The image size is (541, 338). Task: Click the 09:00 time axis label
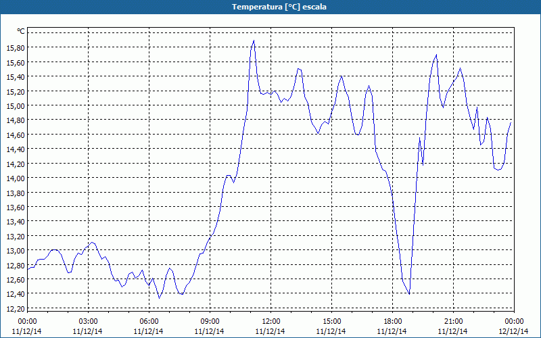coord(210,321)
